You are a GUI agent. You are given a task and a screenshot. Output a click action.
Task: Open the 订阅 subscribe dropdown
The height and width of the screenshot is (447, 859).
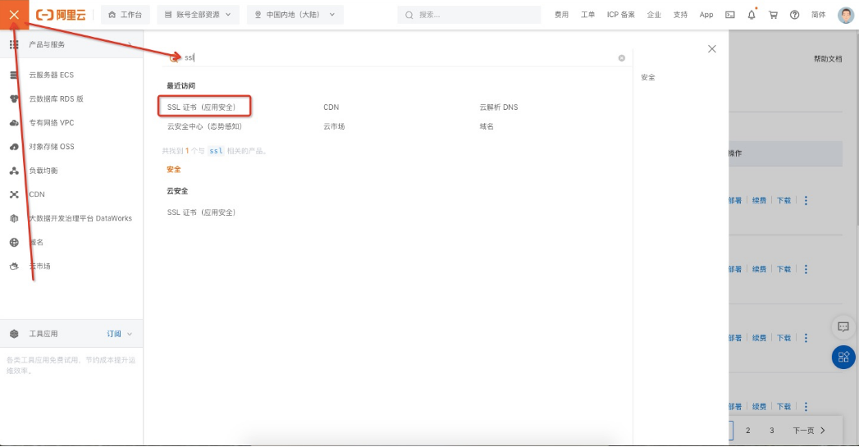120,334
